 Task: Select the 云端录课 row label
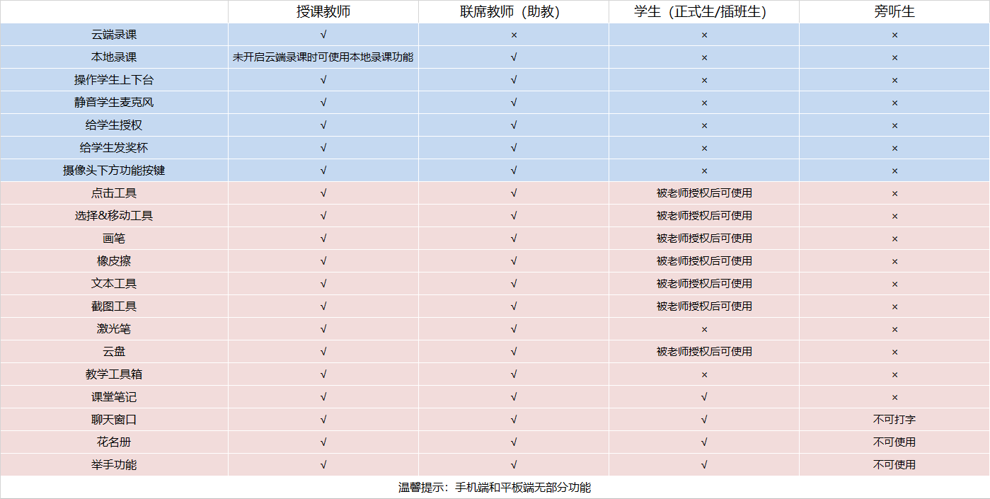point(114,35)
